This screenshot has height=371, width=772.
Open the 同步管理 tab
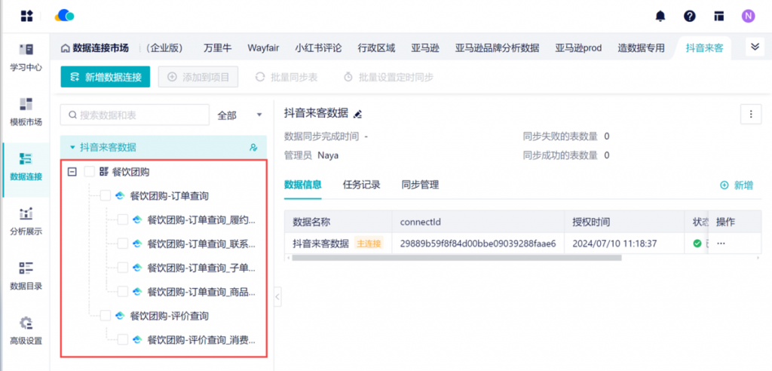tap(420, 185)
